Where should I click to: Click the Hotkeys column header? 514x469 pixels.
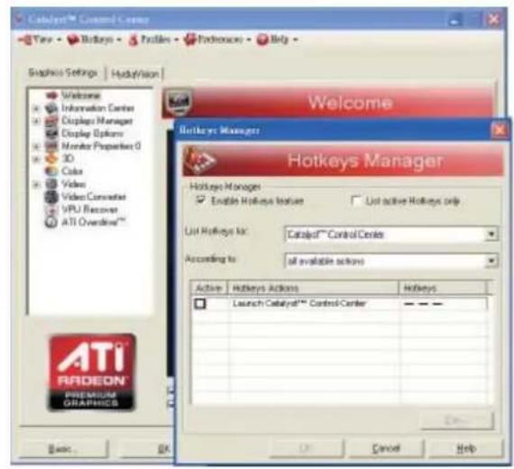pyautogui.click(x=442, y=288)
